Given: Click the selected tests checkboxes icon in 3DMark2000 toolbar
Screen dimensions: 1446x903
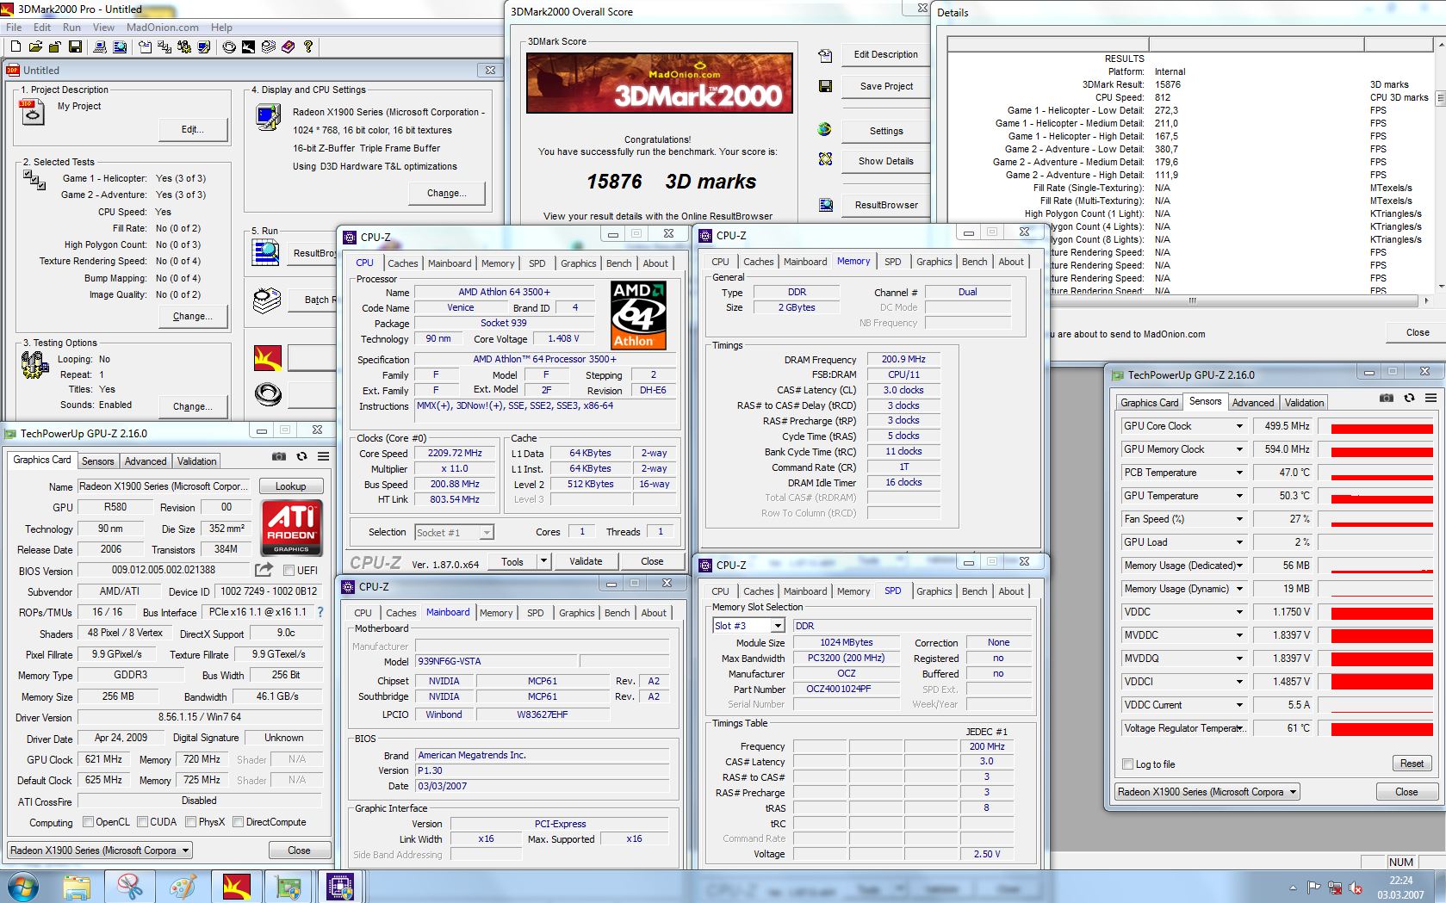Looking at the screenshot, I should click(164, 46).
